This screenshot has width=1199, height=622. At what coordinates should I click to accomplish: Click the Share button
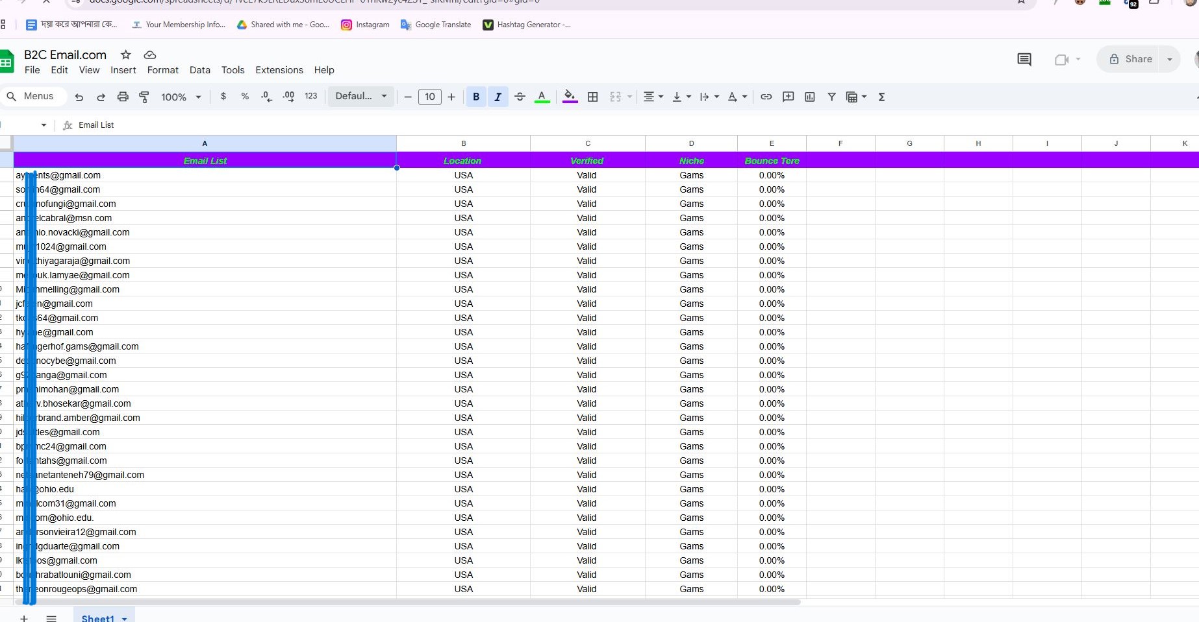[1131, 59]
